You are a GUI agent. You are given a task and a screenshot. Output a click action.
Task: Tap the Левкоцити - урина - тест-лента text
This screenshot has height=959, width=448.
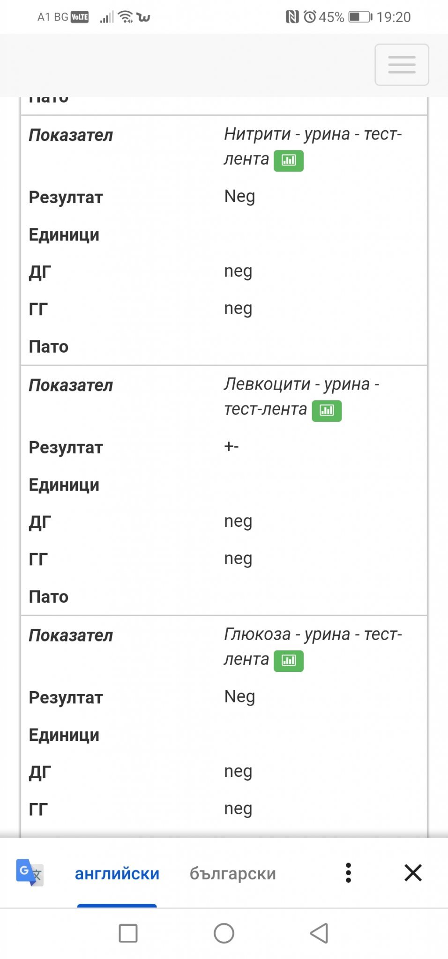(x=301, y=397)
